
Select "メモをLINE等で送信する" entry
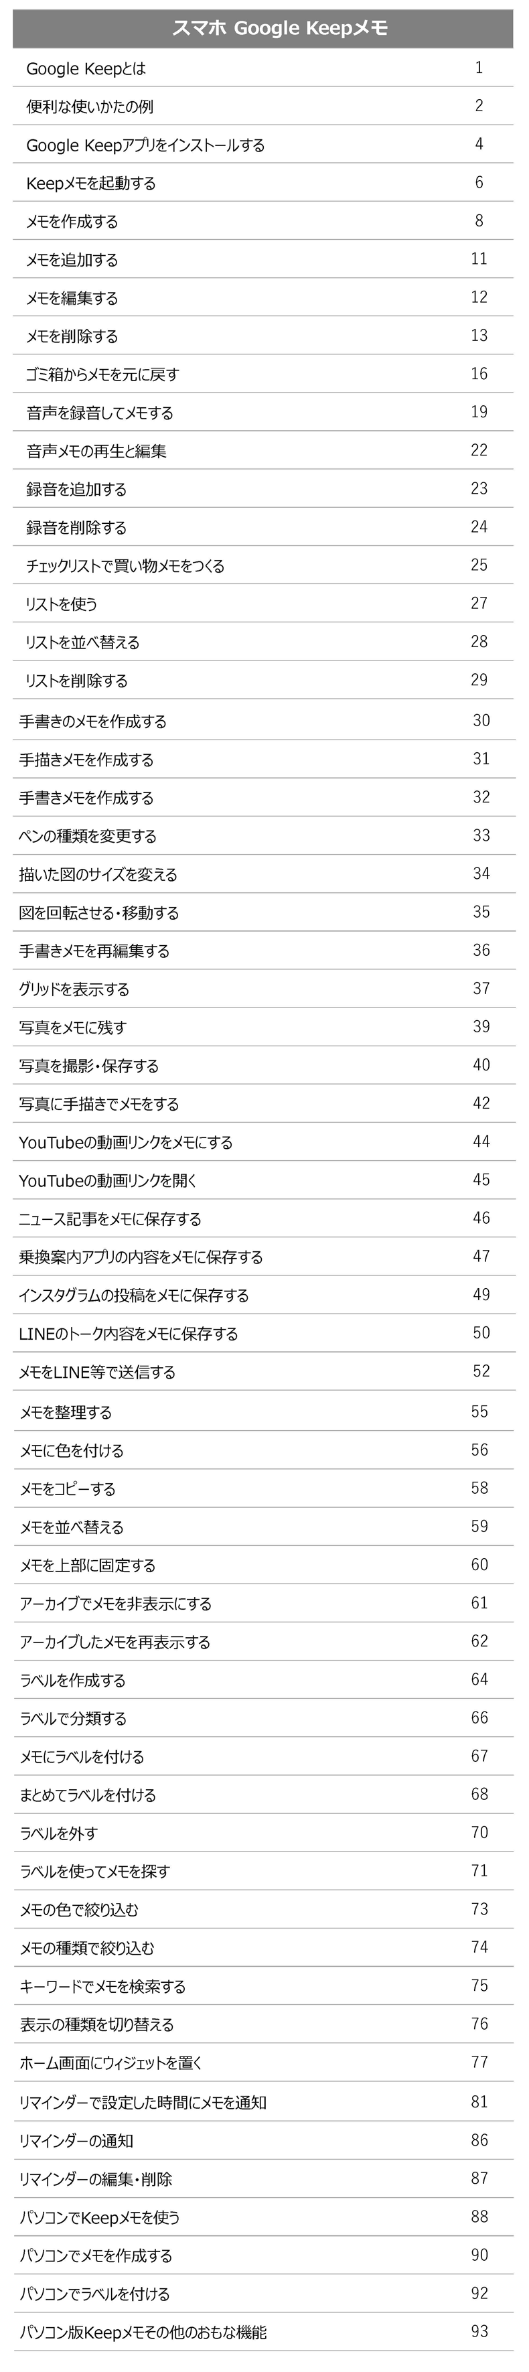point(98,1372)
